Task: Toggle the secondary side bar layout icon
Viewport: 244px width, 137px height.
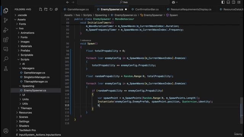Action: (234, 2)
